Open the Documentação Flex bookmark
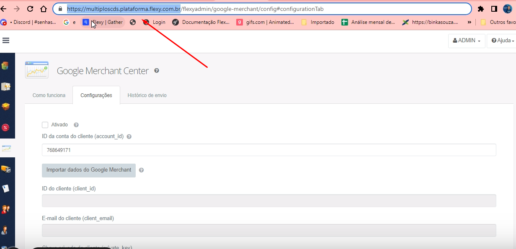This screenshot has width=516, height=249. 201,22
